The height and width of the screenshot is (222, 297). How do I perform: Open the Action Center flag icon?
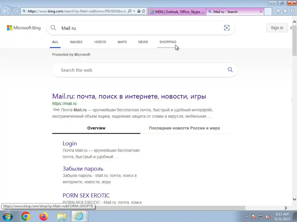point(254,217)
